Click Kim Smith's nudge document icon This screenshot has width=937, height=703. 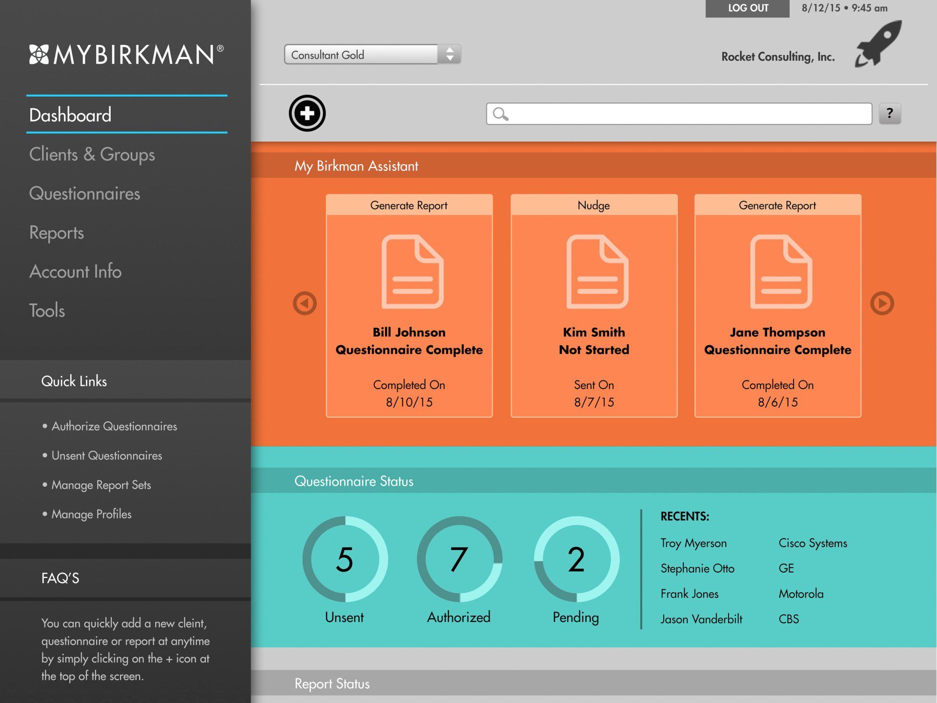click(x=597, y=271)
